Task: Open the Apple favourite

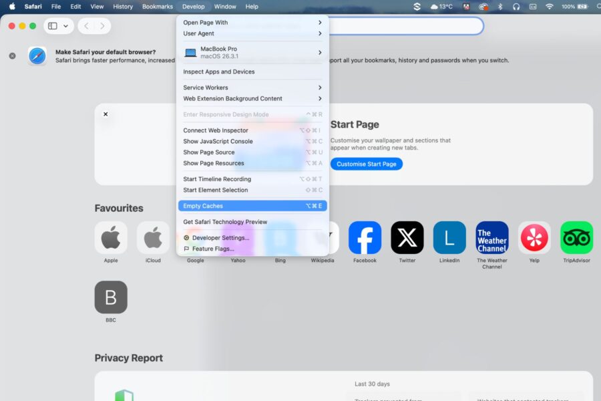Action: [x=111, y=237]
